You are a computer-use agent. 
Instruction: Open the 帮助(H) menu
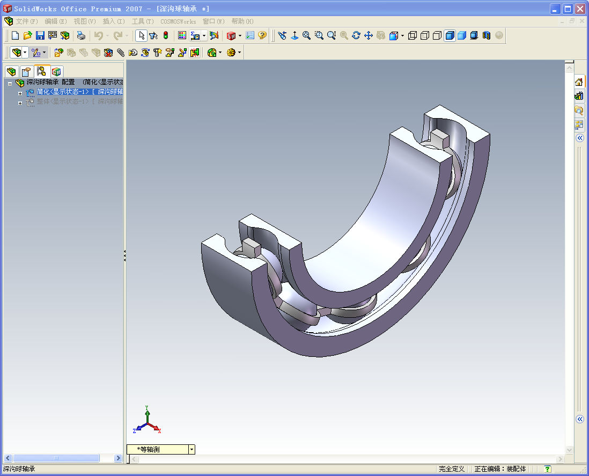click(x=242, y=21)
